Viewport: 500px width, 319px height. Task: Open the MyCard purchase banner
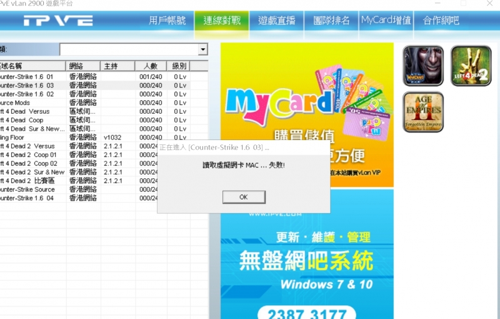(307, 114)
